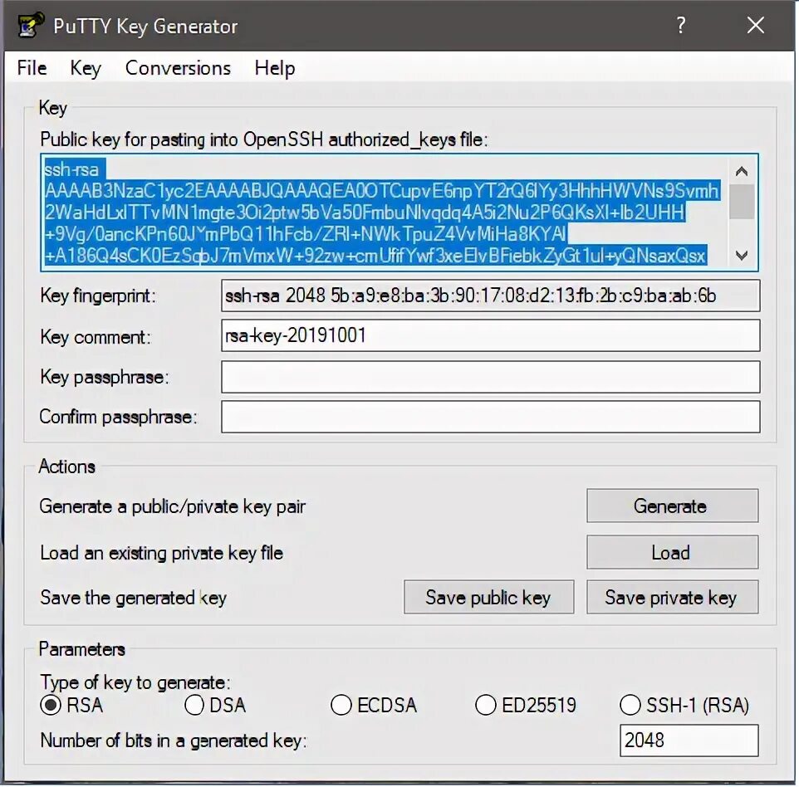This screenshot has width=799, height=787.
Task: Open the Key menu
Action: click(86, 68)
